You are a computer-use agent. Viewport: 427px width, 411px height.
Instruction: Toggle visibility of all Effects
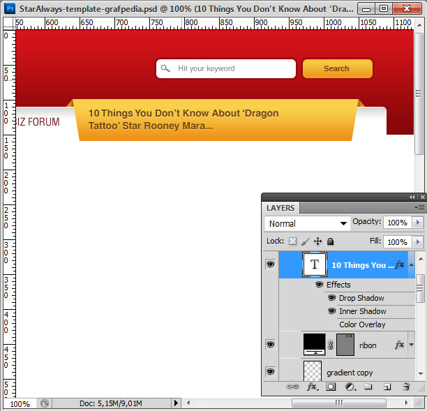coord(319,285)
